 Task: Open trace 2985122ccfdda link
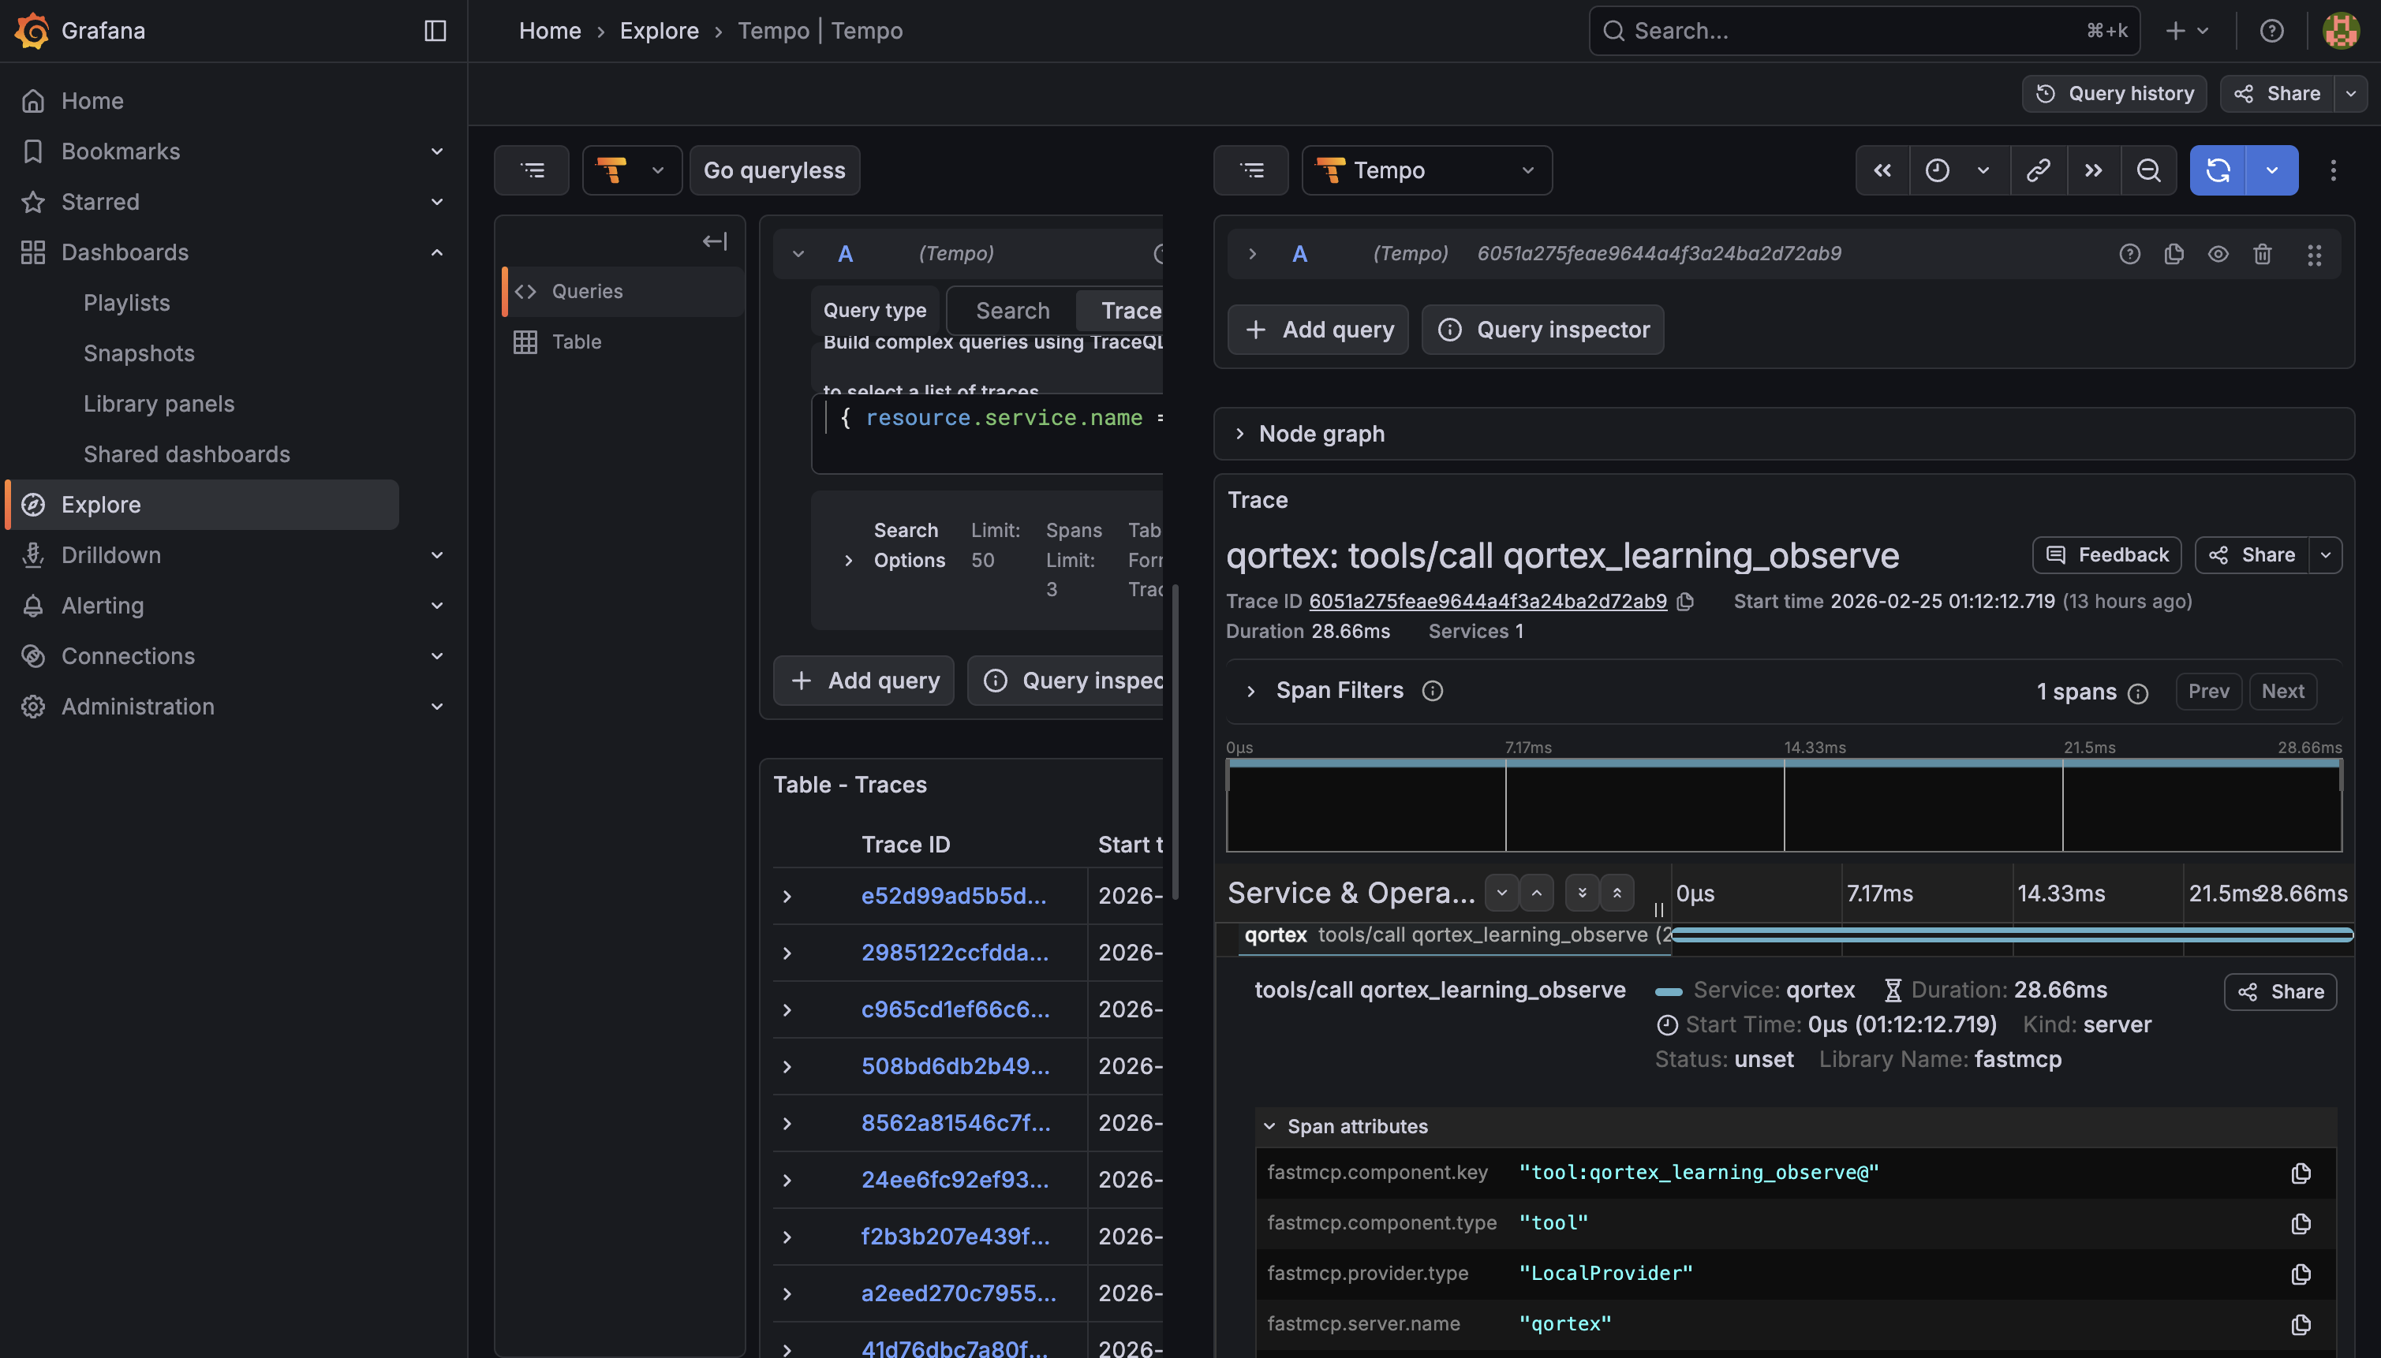[x=955, y=953]
